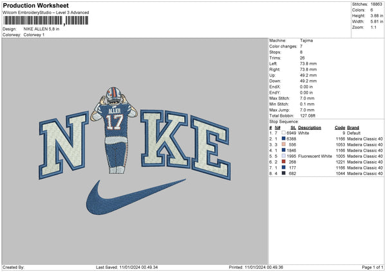
Task: Click the 'Fluorescent White' description
Action: tap(315, 156)
